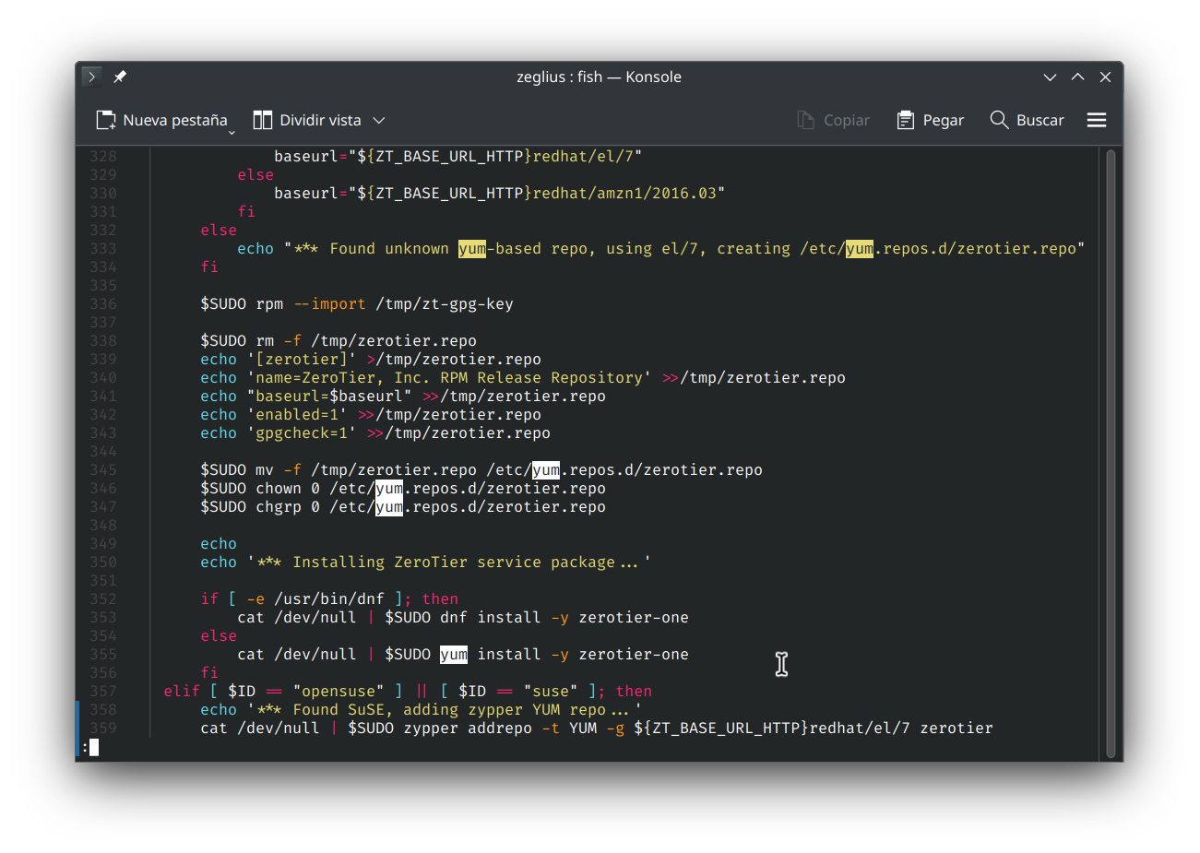Click 'chgrp' on line 347
This screenshot has height=853, width=1200.
(279, 507)
